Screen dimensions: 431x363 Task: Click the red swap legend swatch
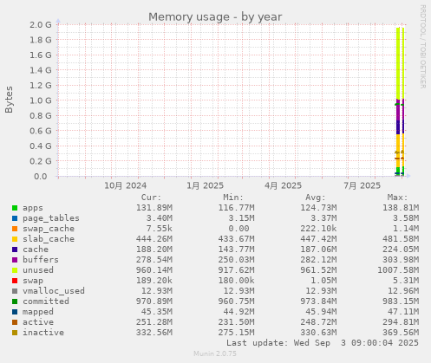15,281
